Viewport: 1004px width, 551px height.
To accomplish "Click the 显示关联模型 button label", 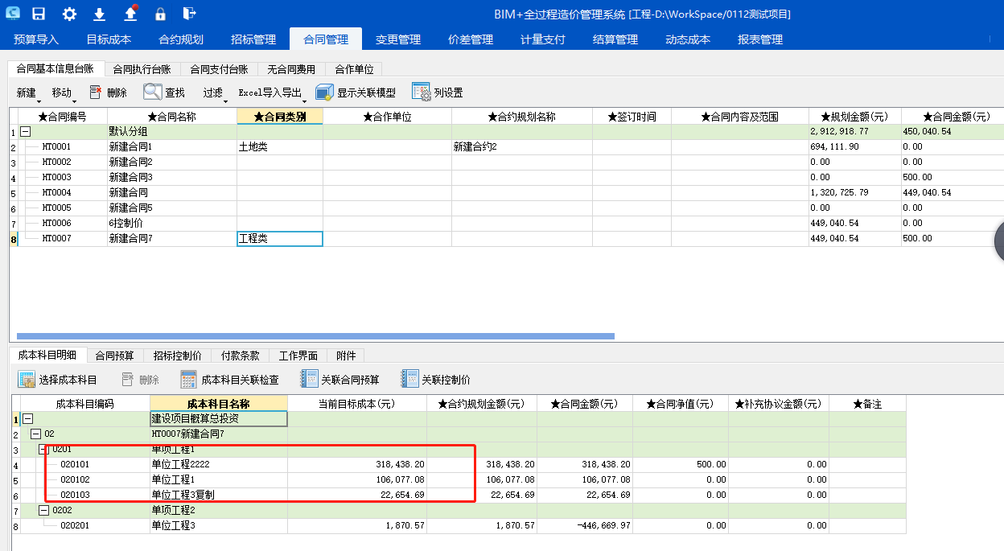I will coord(367,93).
